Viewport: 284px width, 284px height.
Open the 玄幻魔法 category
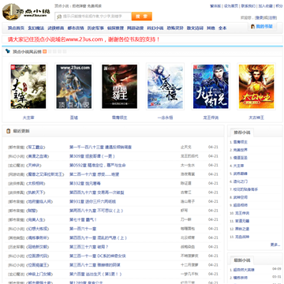pos(36,28)
